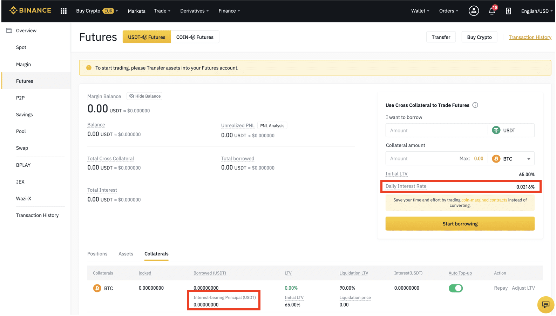Screen dimensions: 556x316
Task: Open the Transaction History link at top right
Action: [530, 37]
